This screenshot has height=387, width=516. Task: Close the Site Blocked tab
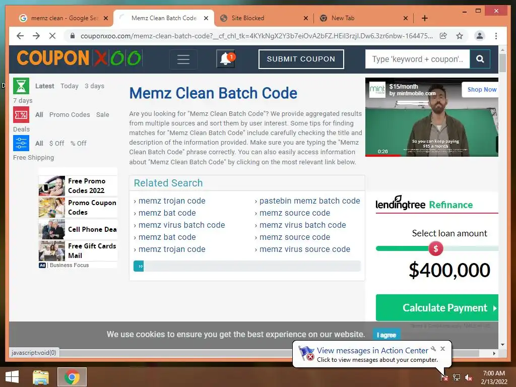(306, 18)
